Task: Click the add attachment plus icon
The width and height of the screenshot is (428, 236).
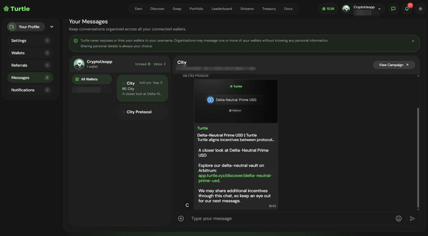Action: 181,218
